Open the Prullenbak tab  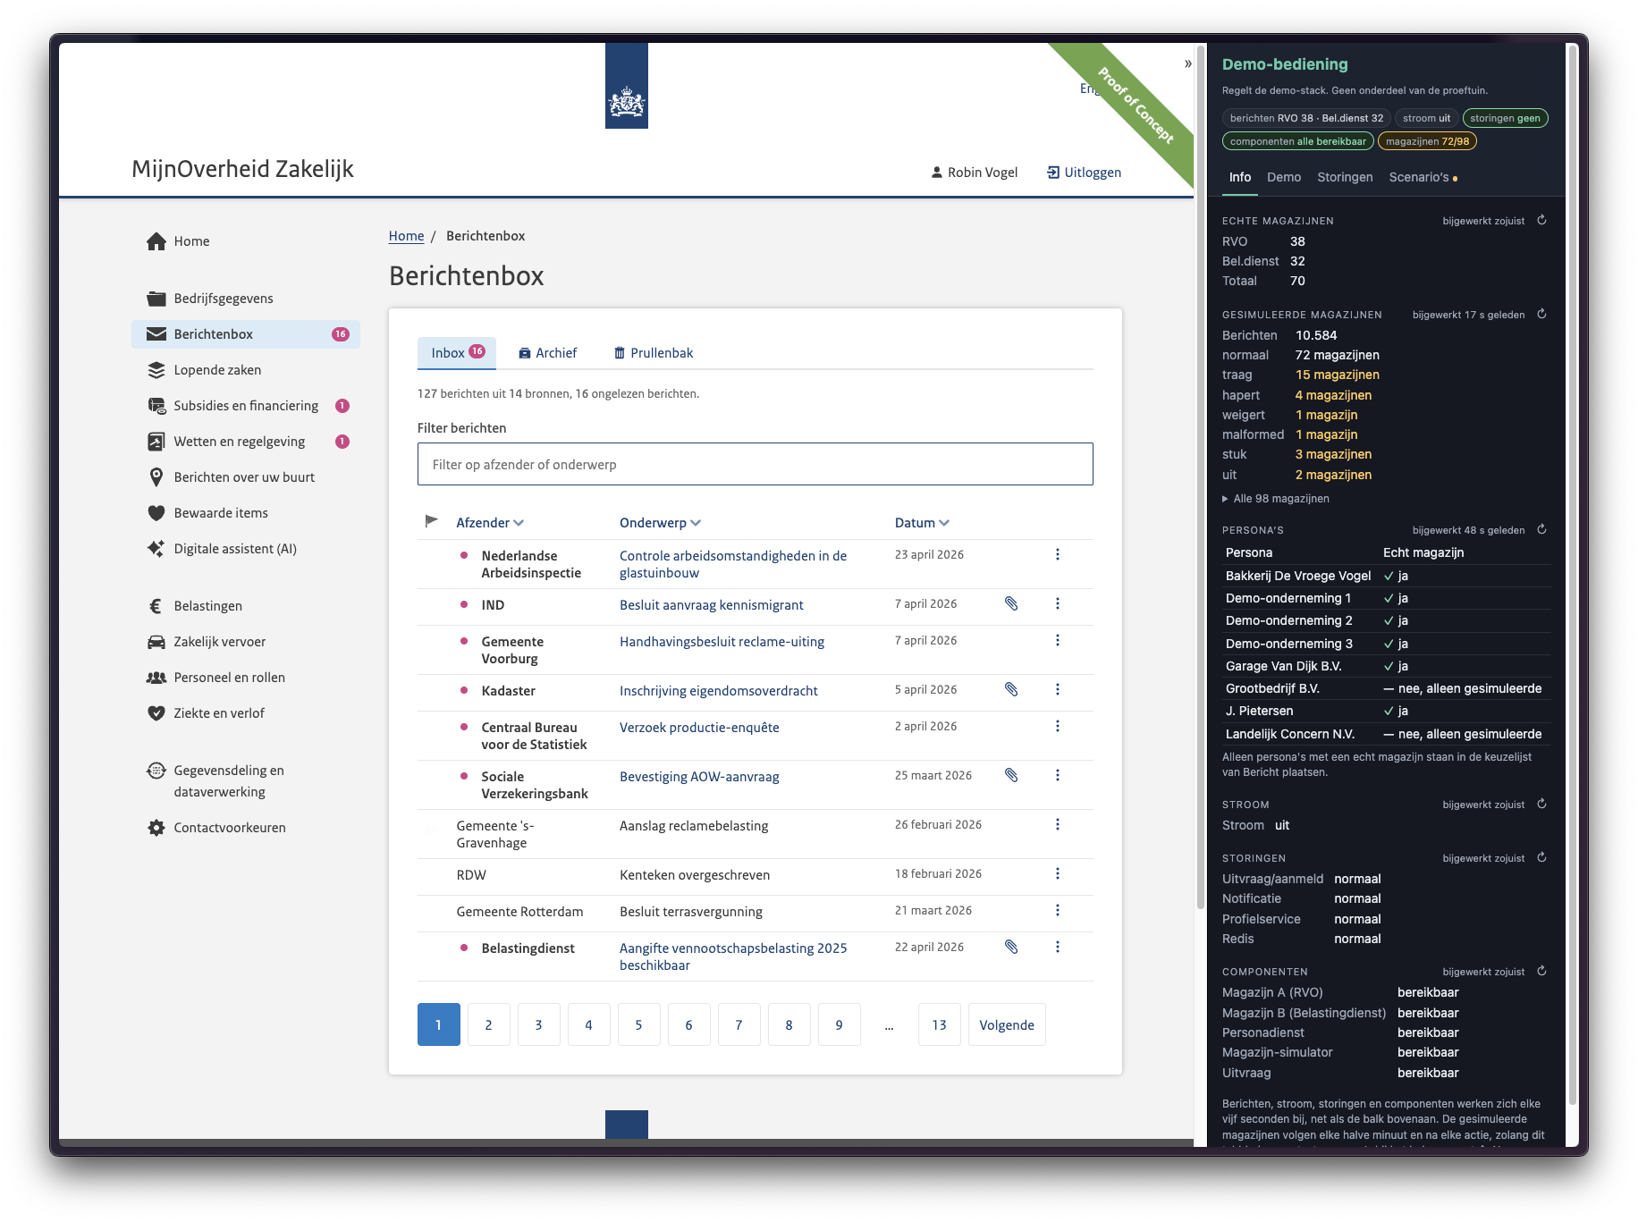(x=654, y=353)
